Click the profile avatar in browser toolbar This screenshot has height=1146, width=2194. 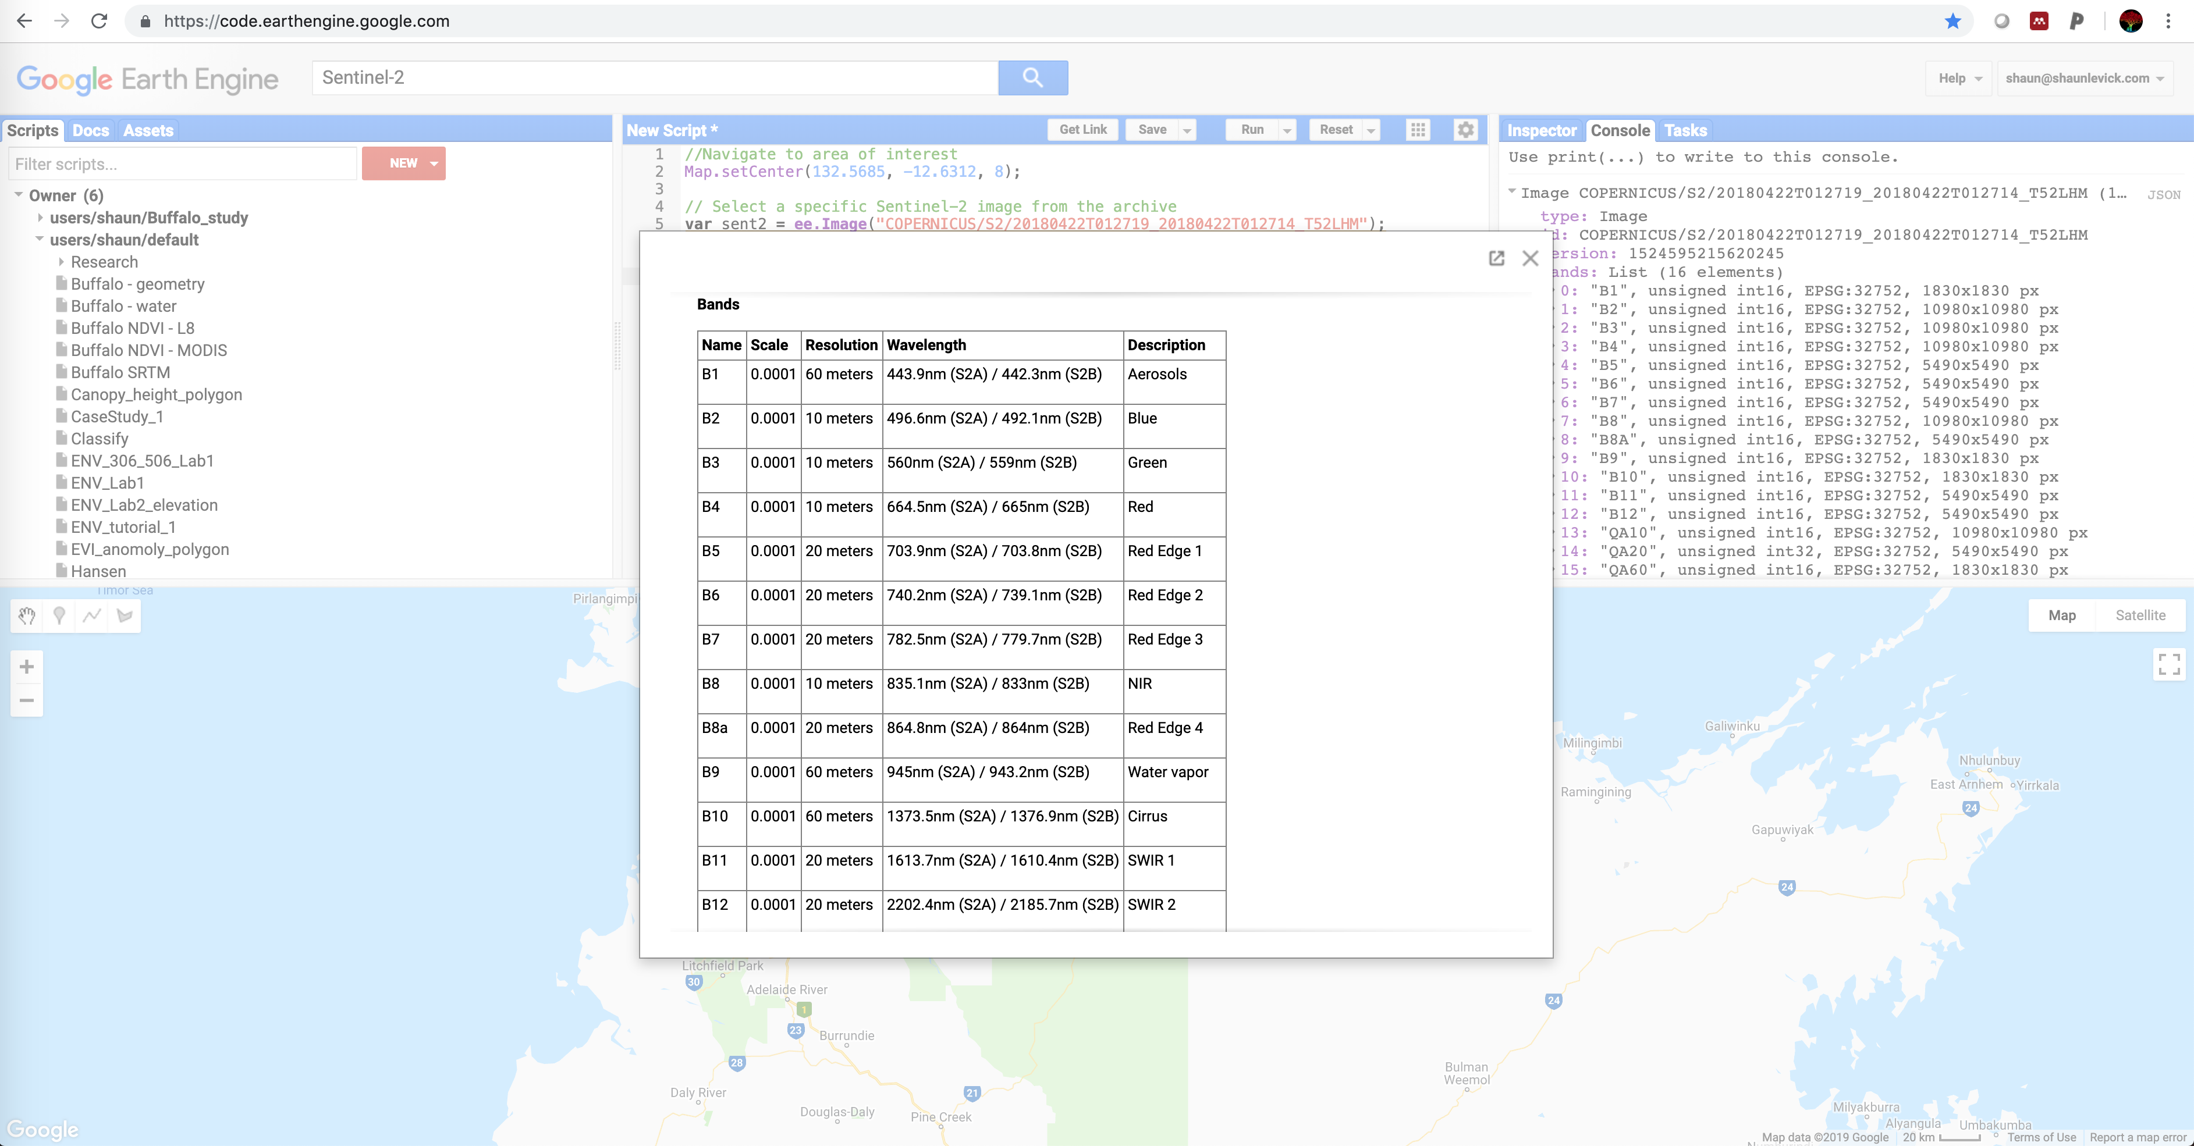tap(2131, 22)
